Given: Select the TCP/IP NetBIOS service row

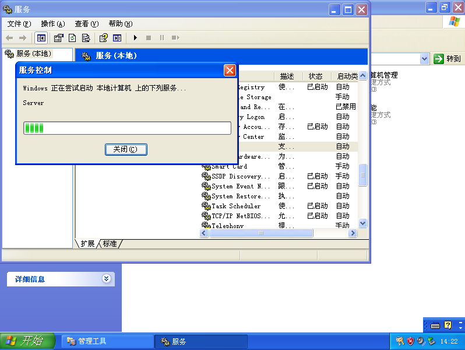Looking at the screenshot, I should (279, 216).
